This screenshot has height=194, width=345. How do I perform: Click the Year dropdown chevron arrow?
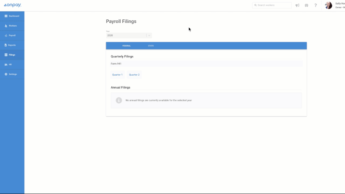149,36
